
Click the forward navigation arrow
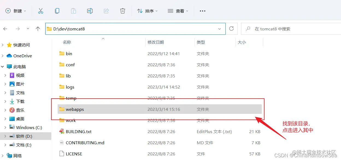[x=17, y=29]
